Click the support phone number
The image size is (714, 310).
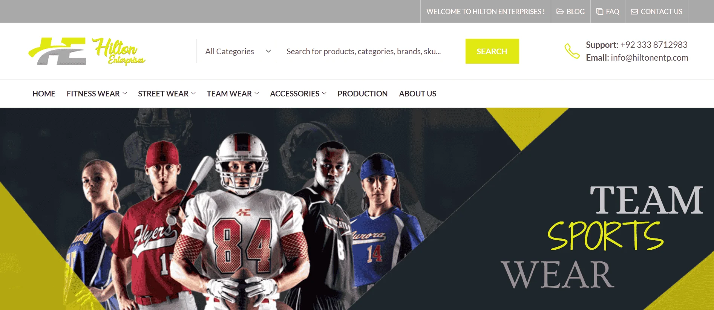(654, 45)
